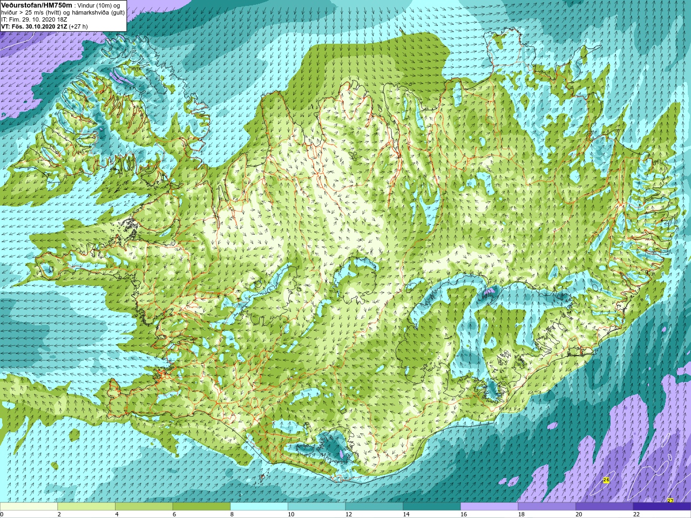
Task: Select the green 4–6 m/s legend swatch
Action: (x=144, y=507)
